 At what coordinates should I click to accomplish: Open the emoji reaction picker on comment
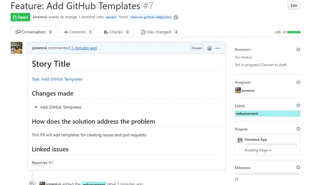click(x=210, y=48)
